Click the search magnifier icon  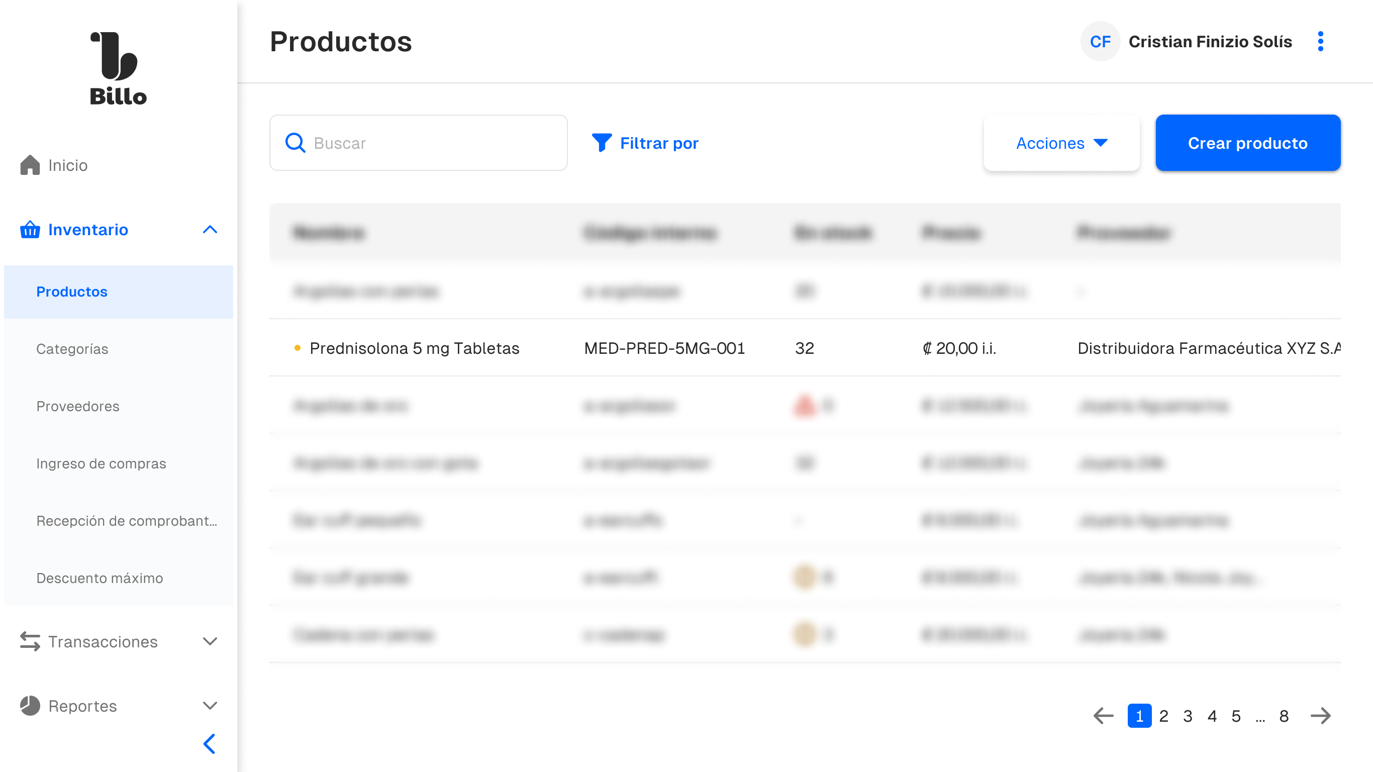click(296, 143)
